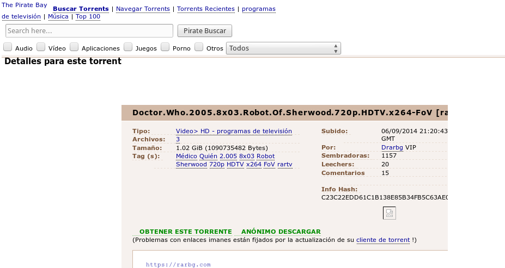505x268 pixels.
Task: Go to Música section
Action: [x=58, y=17]
